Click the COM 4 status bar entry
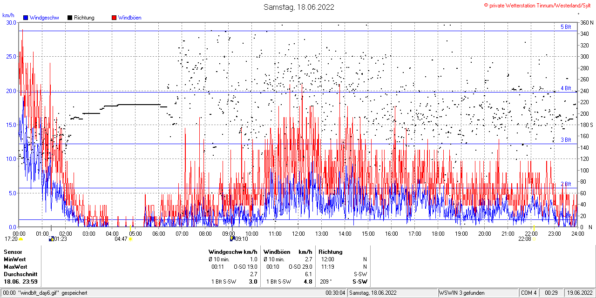The width and height of the screenshot is (596, 298). (528, 293)
